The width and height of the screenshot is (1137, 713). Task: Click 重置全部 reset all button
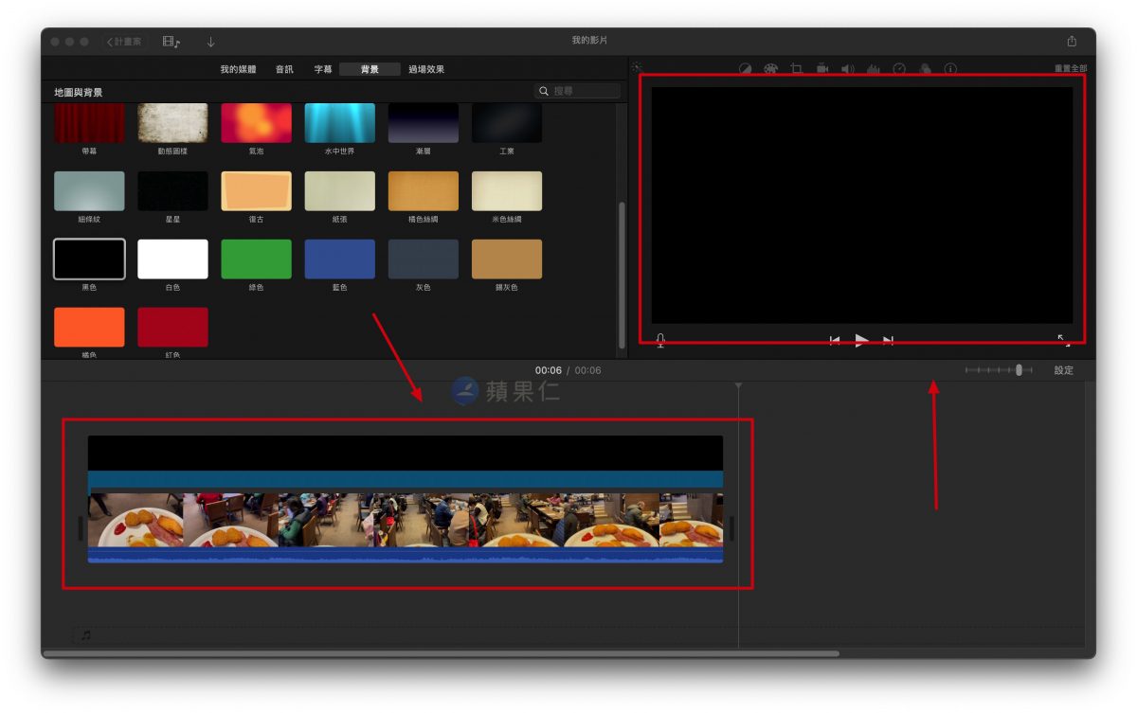(1071, 69)
